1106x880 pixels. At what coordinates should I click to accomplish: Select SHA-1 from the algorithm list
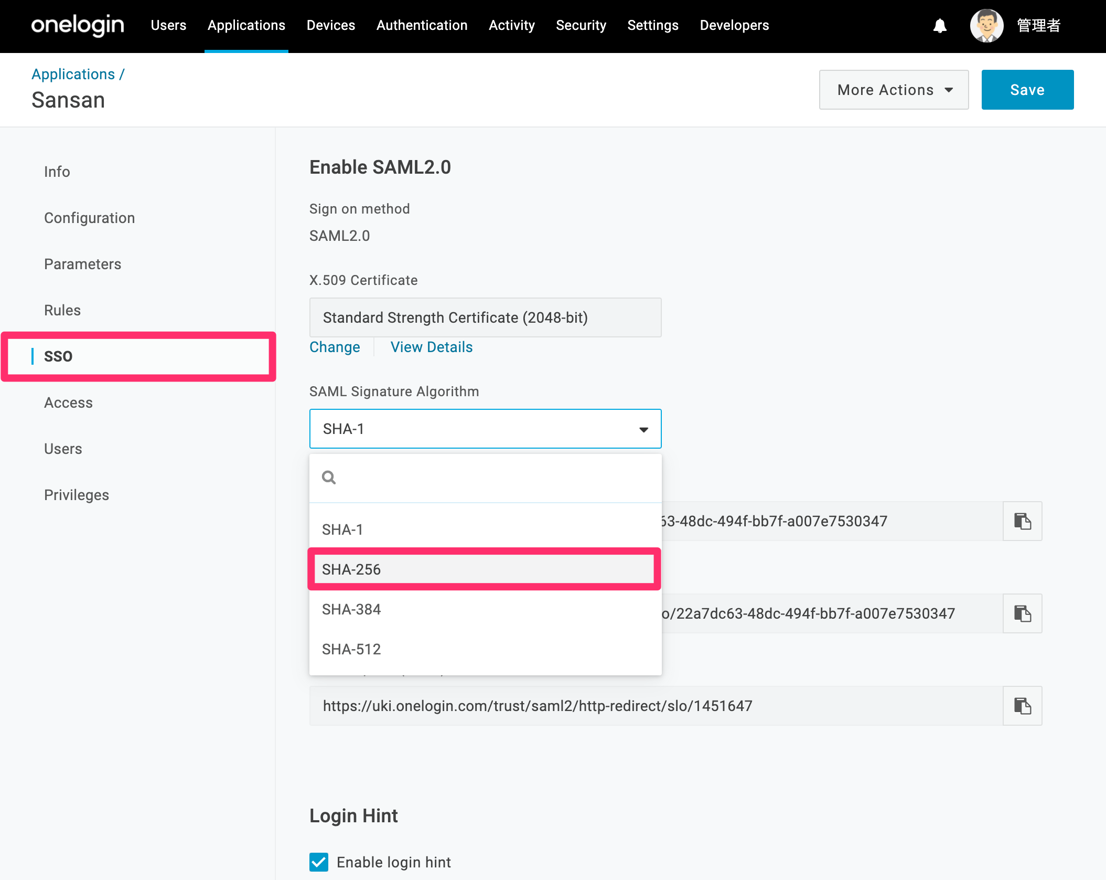[x=485, y=529]
